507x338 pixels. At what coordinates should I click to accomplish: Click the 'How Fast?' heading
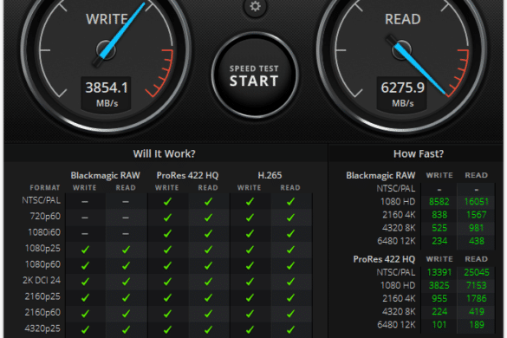click(x=419, y=153)
